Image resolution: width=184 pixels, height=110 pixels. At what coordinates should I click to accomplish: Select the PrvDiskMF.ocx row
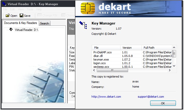pyautogui.click(x=132, y=52)
